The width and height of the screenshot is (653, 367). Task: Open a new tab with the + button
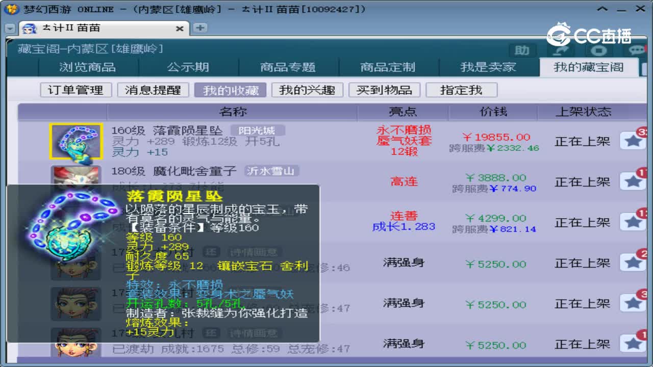(199, 29)
